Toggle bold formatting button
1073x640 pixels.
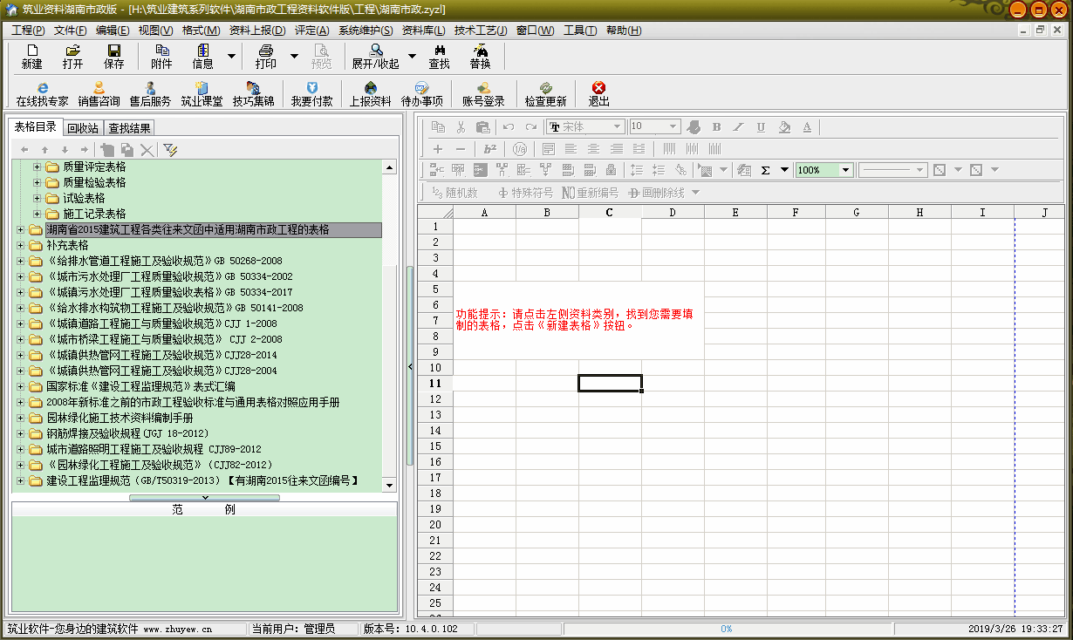[x=717, y=127]
